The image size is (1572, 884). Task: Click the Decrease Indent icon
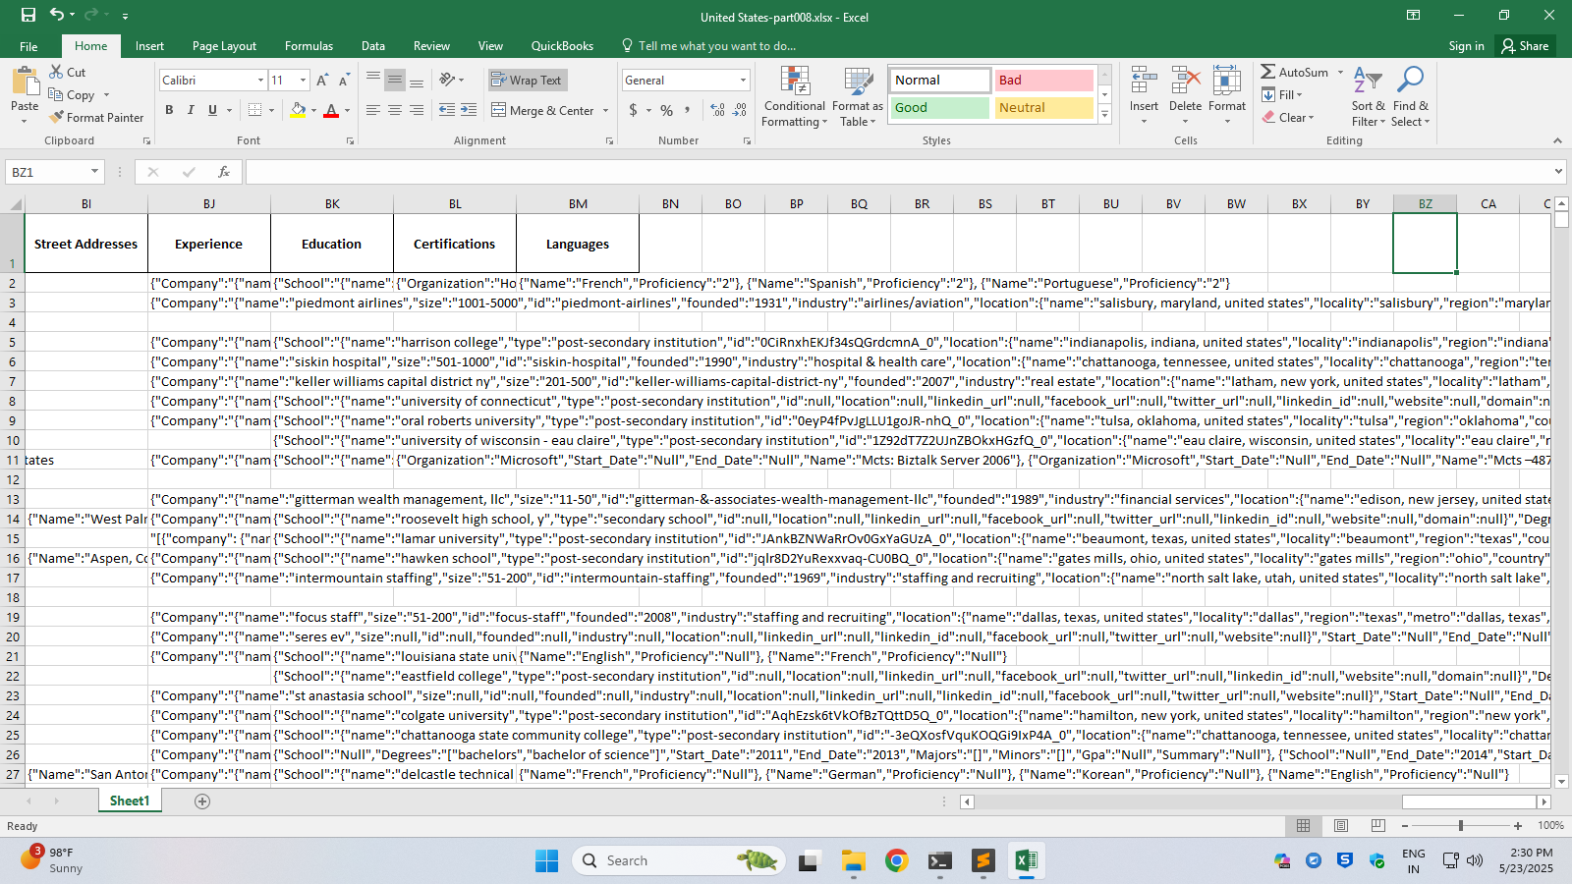coord(447,110)
